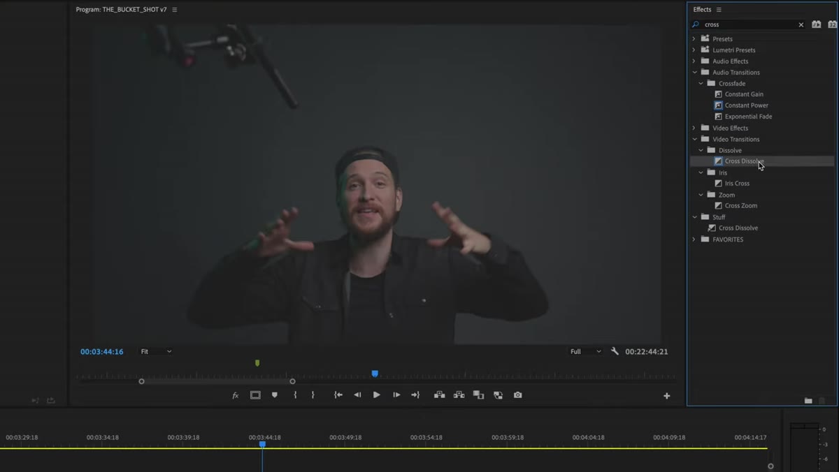Image resolution: width=839 pixels, height=472 pixels.
Task: Go to Out point
Action: [415, 395]
